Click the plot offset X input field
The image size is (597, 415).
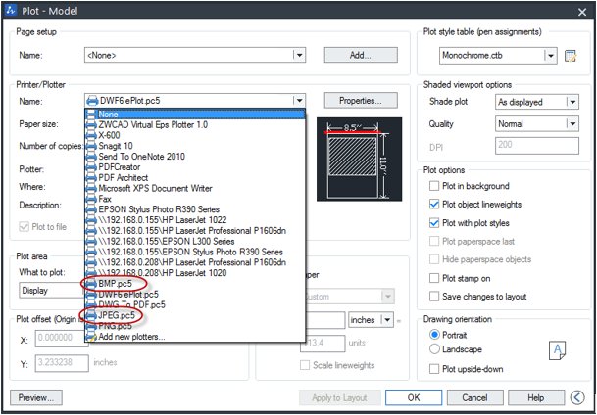(x=60, y=339)
